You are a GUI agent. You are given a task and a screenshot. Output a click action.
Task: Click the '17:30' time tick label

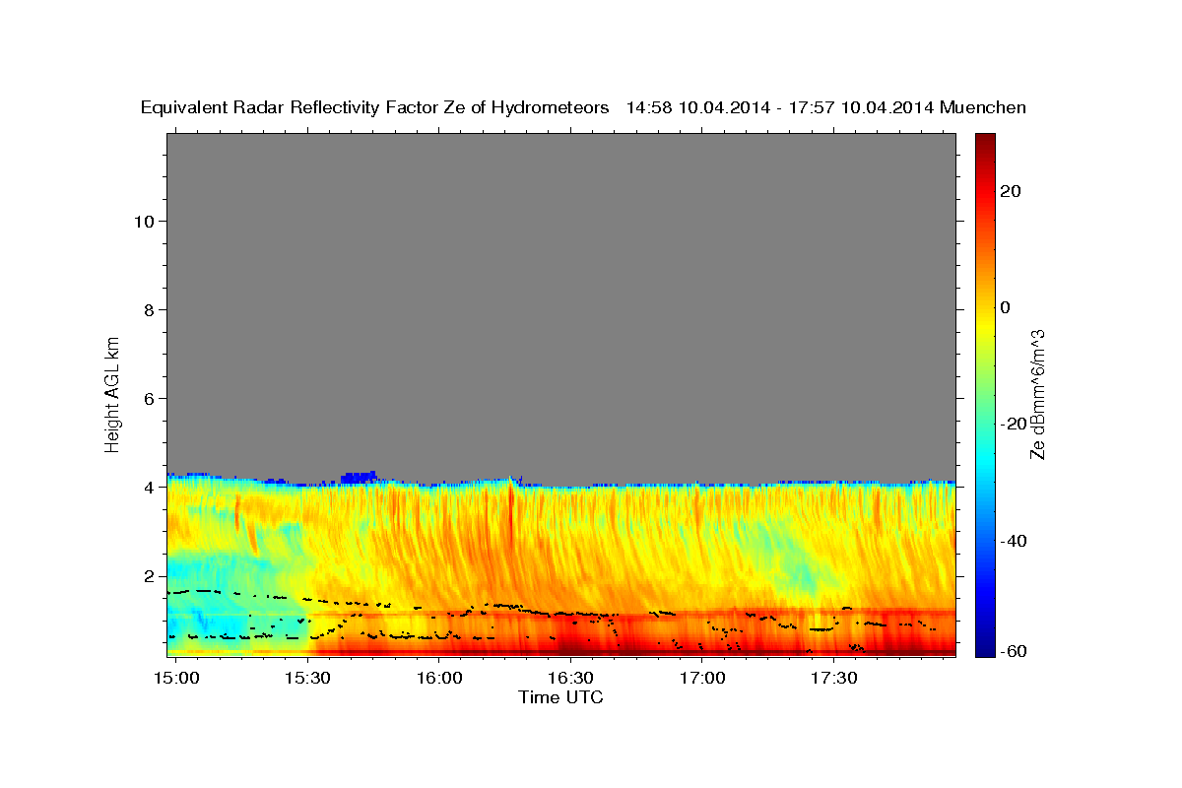(x=833, y=678)
